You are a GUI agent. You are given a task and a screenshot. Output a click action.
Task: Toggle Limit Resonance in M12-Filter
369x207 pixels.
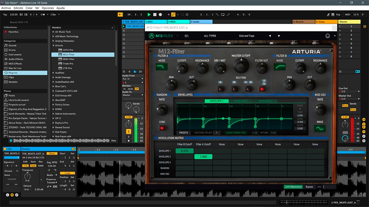(293, 187)
